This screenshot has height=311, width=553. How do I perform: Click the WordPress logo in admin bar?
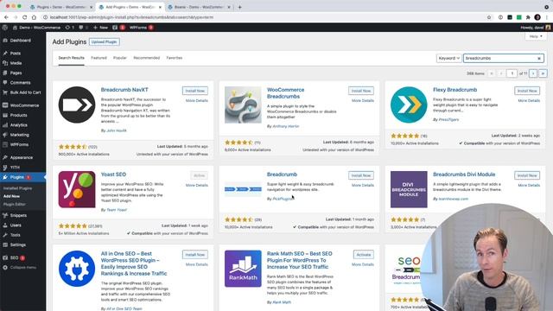tap(5, 28)
